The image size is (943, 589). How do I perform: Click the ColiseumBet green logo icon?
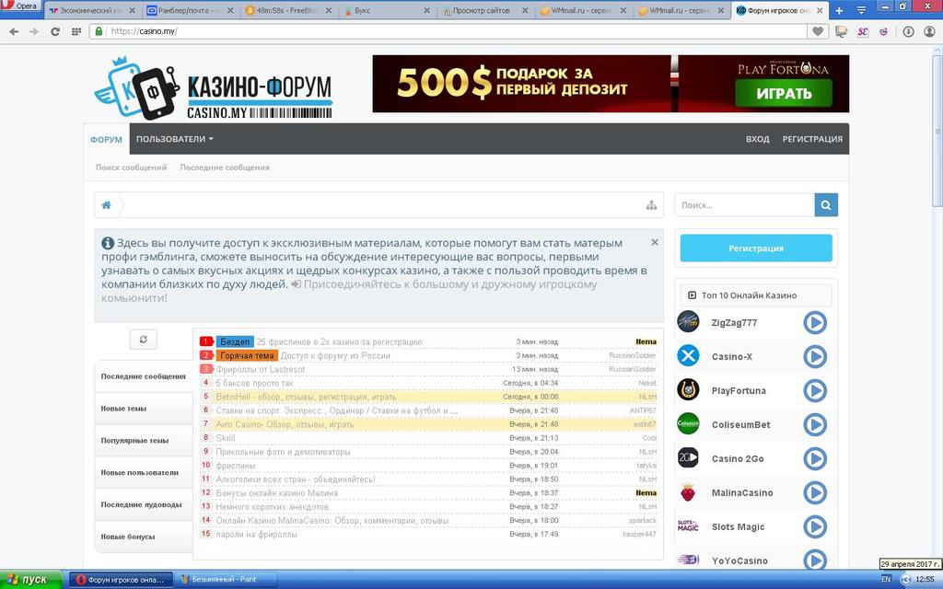tap(688, 423)
